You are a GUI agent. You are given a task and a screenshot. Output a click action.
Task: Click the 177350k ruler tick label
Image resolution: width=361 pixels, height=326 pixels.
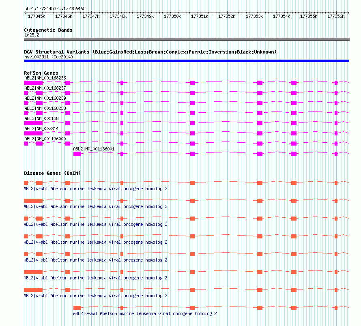(172, 16)
